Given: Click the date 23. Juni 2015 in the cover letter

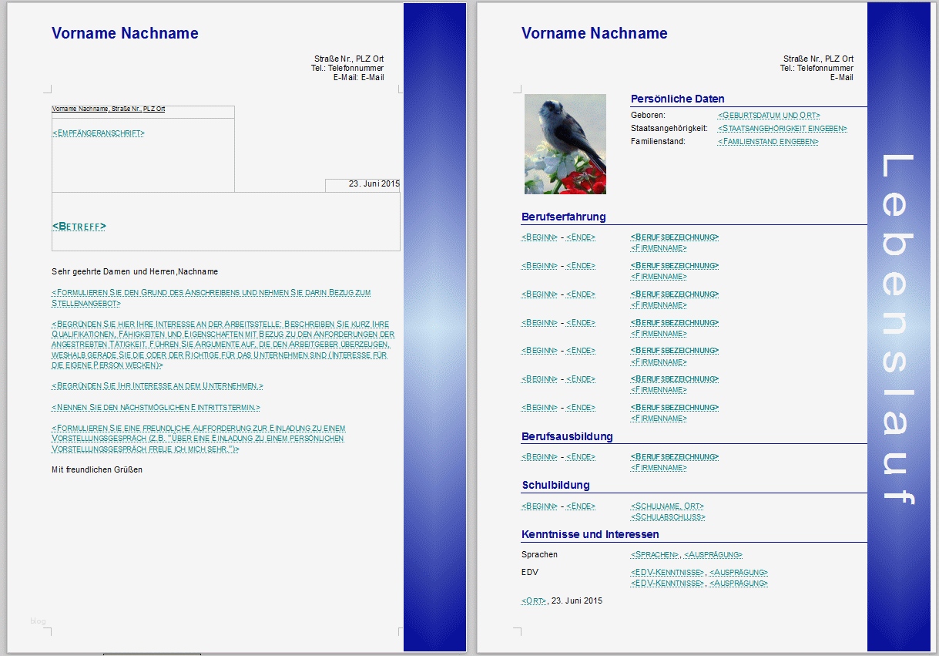Looking at the screenshot, I should tap(374, 183).
